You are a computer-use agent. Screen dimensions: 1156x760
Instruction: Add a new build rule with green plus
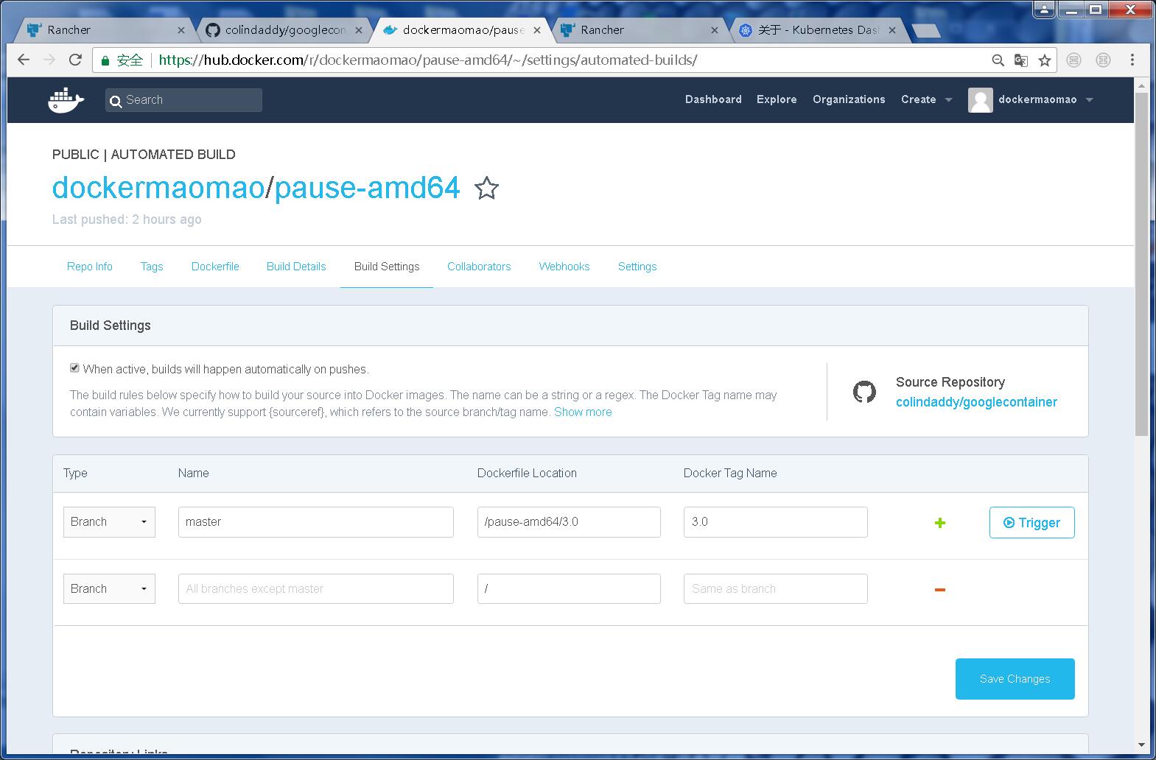click(x=940, y=523)
